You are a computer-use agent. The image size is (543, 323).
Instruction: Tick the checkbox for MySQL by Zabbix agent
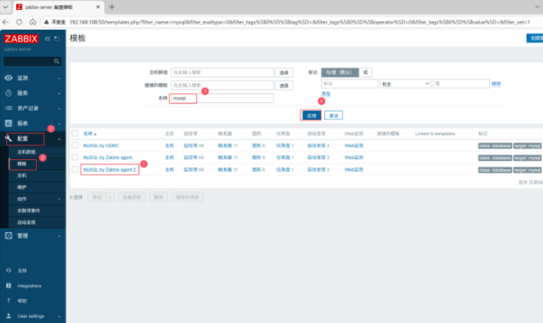pos(74,157)
